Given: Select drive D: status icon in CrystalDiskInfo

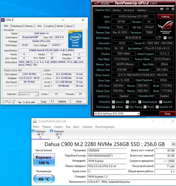Looking at the screenshot, I should click(x=51, y=131).
